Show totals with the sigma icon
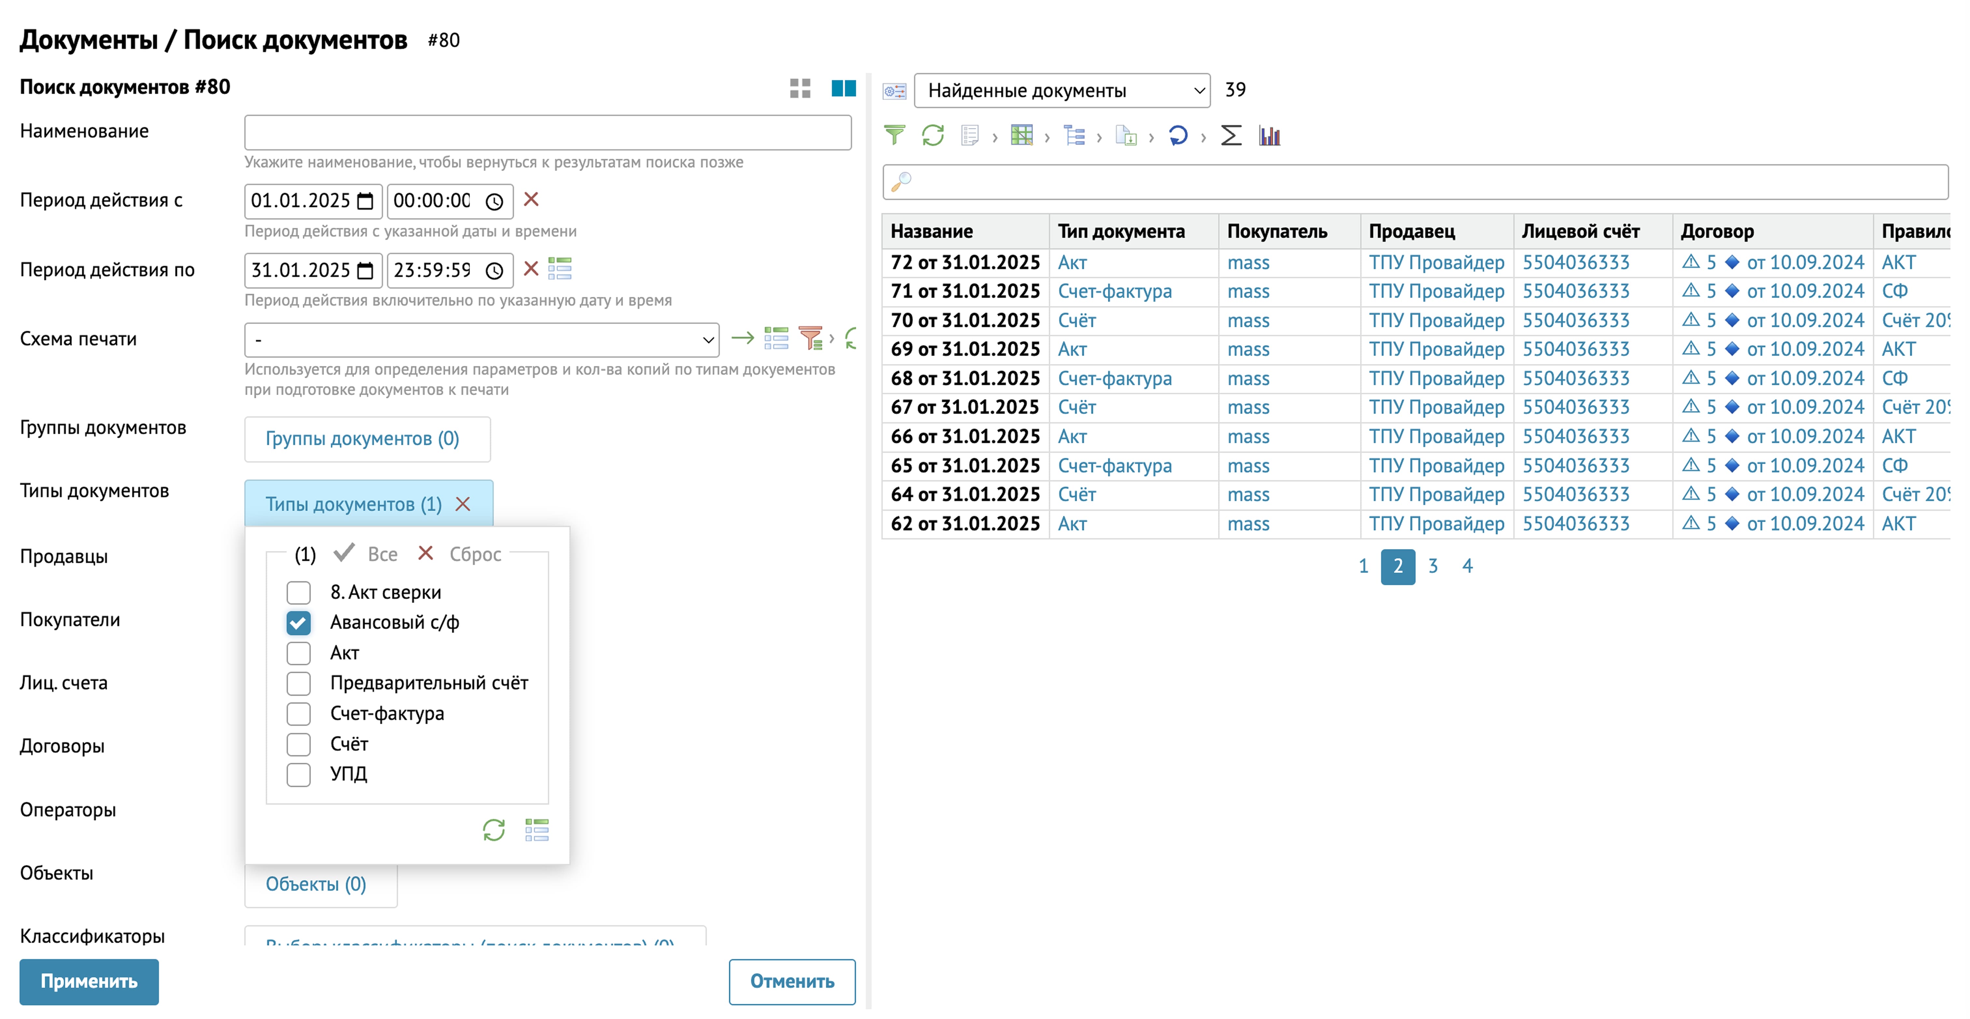Viewport: 1970px width, 1019px height. 1231,136
